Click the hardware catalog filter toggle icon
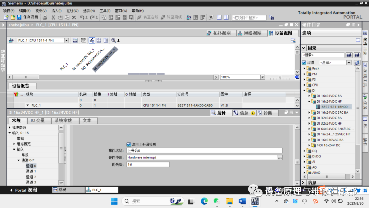Viewport: 369px width, 208px height. click(356, 62)
